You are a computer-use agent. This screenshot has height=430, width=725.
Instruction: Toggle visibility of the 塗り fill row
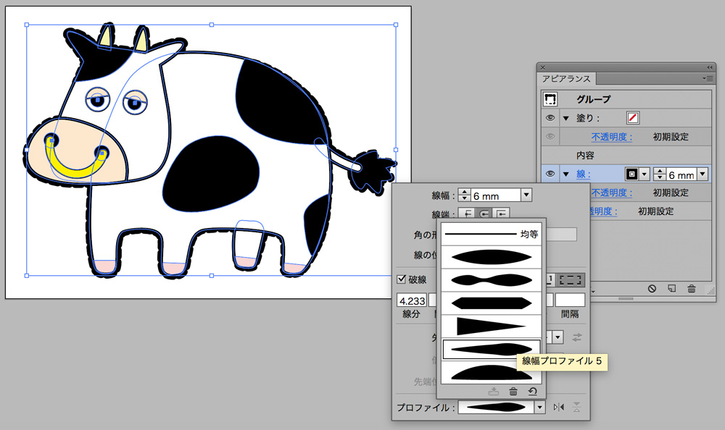tap(550, 118)
